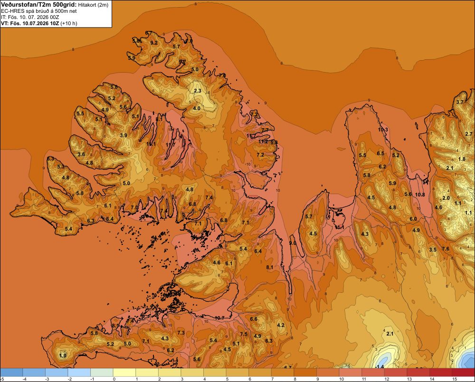Image resolution: width=475 pixels, height=382 pixels.
Task: Click the temperature value '6.5'
Action: (380, 153)
